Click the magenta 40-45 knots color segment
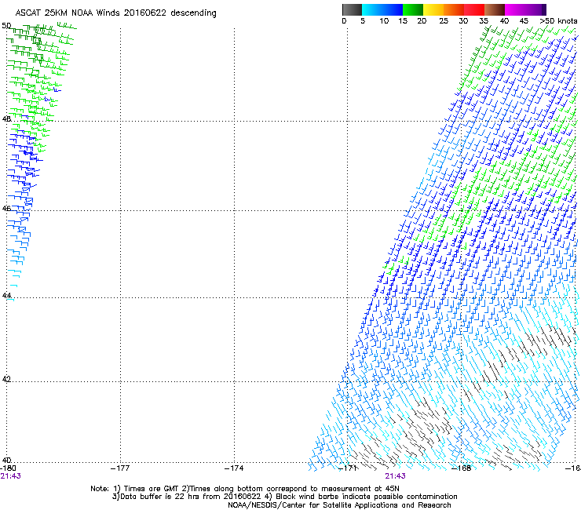This screenshot has height=510, width=581. point(515,9)
